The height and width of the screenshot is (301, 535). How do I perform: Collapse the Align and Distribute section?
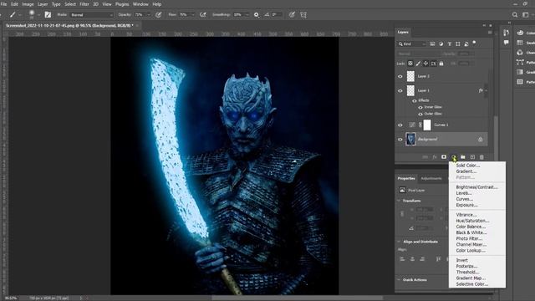click(399, 242)
